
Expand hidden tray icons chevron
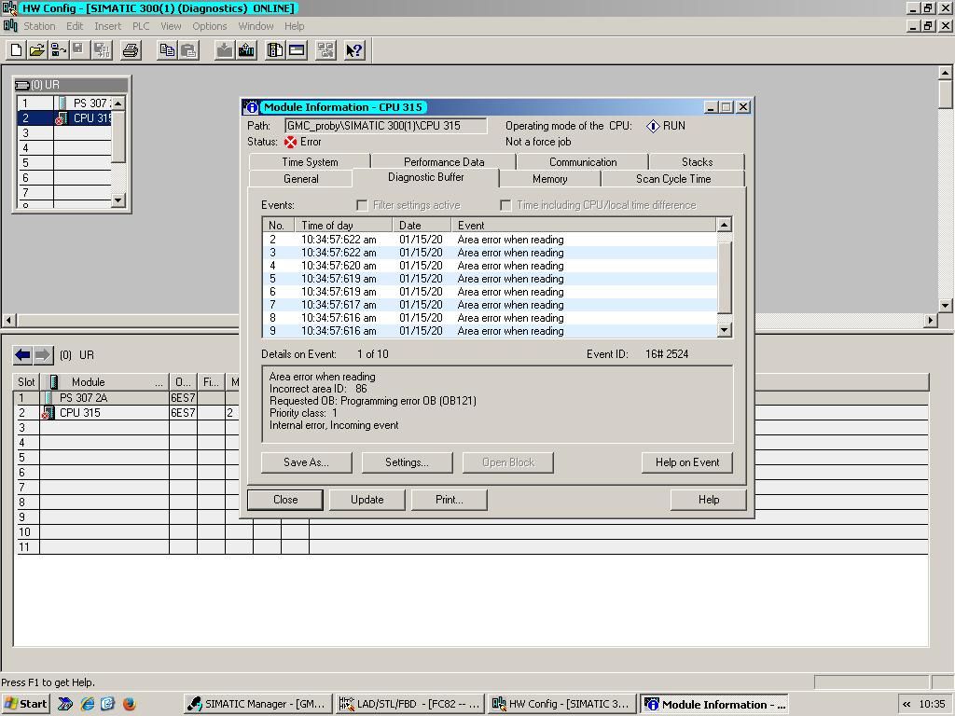click(x=907, y=705)
